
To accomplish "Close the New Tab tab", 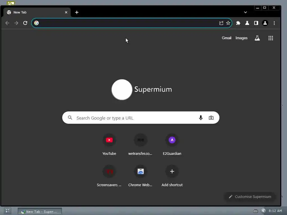I will (66, 12).
